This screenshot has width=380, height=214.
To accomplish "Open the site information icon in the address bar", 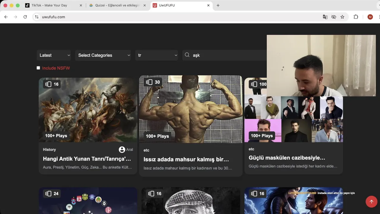I will click(x=37, y=17).
